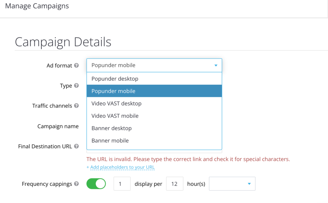The height and width of the screenshot is (203, 328).
Task: Click the Final Destination URL label
Action: (45, 146)
